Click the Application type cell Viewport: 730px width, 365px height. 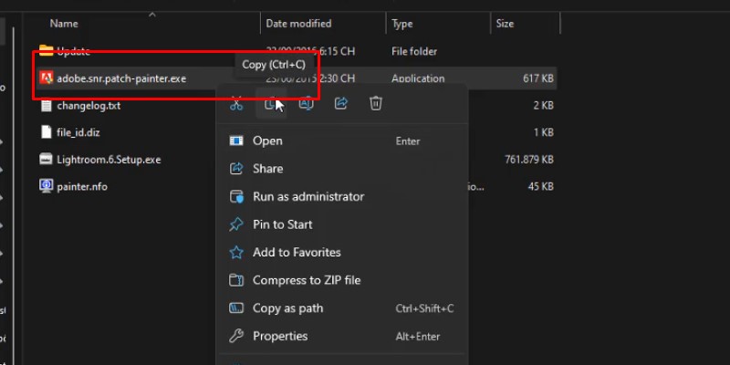[x=418, y=78]
